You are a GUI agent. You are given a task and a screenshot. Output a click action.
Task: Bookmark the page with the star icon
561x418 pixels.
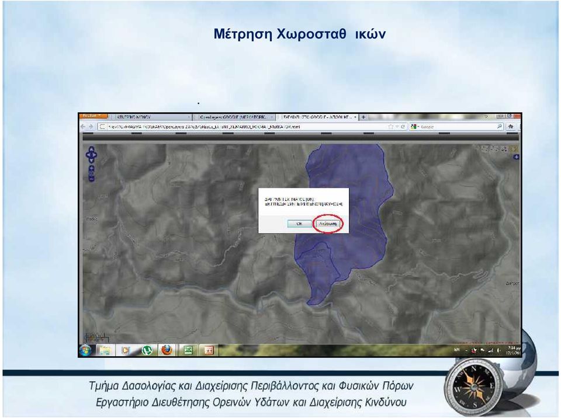coord(391,127)
